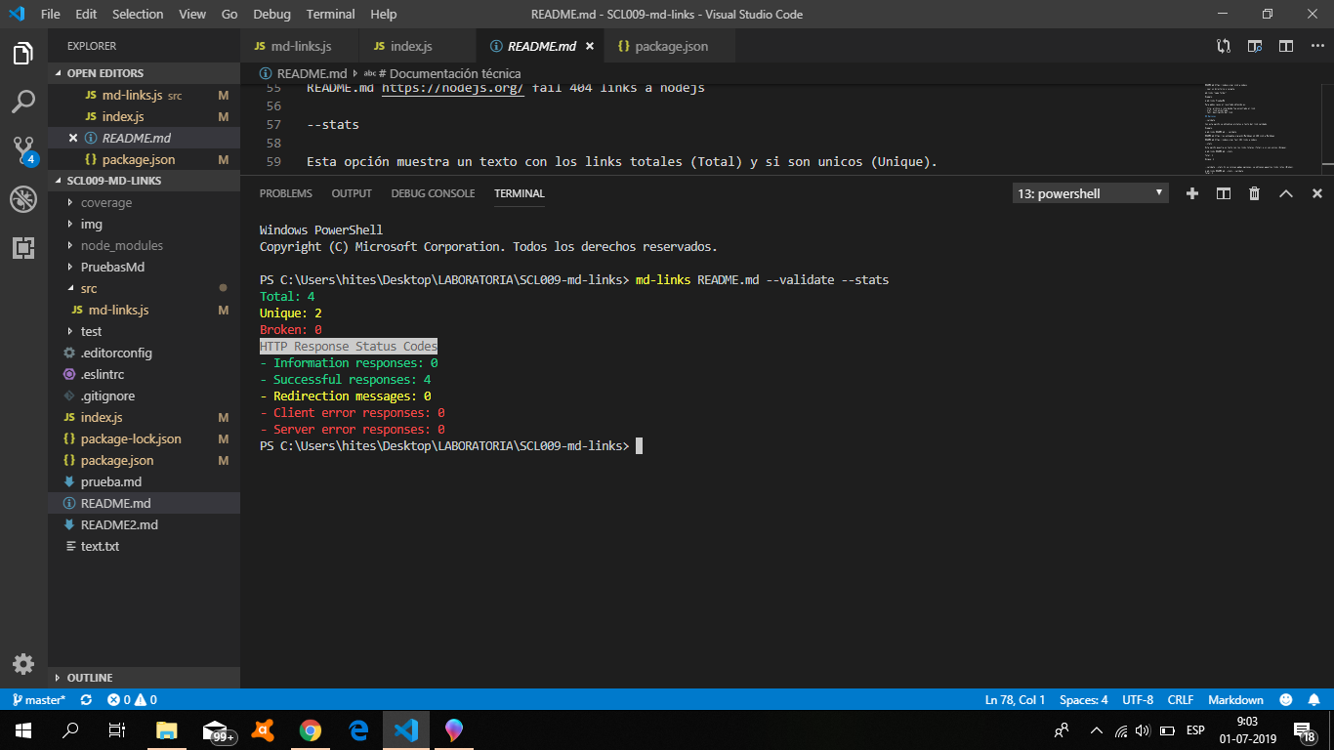The image size is (1334, 750).
Task: Change indentation via Spaces: 4
Action: (1084, 700)
